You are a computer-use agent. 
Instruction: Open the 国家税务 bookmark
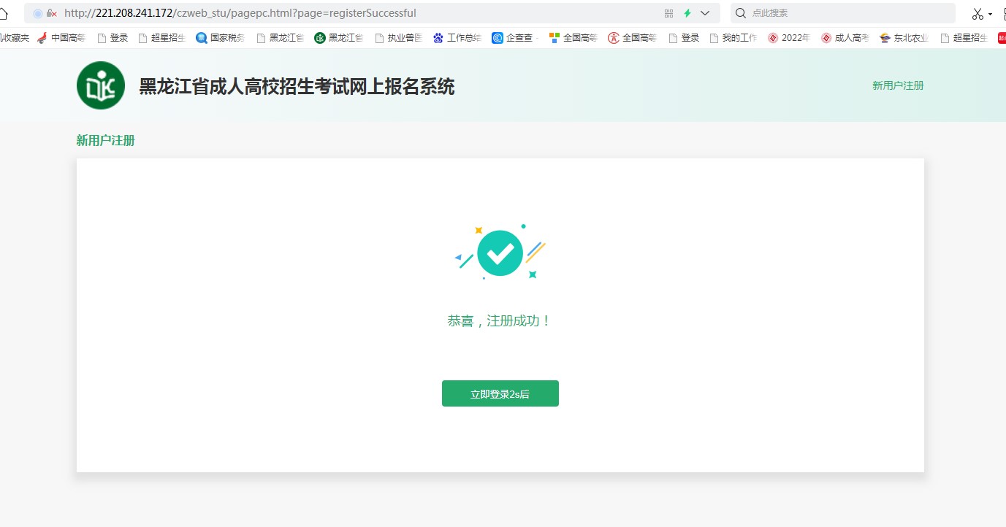tap(221, 38)
